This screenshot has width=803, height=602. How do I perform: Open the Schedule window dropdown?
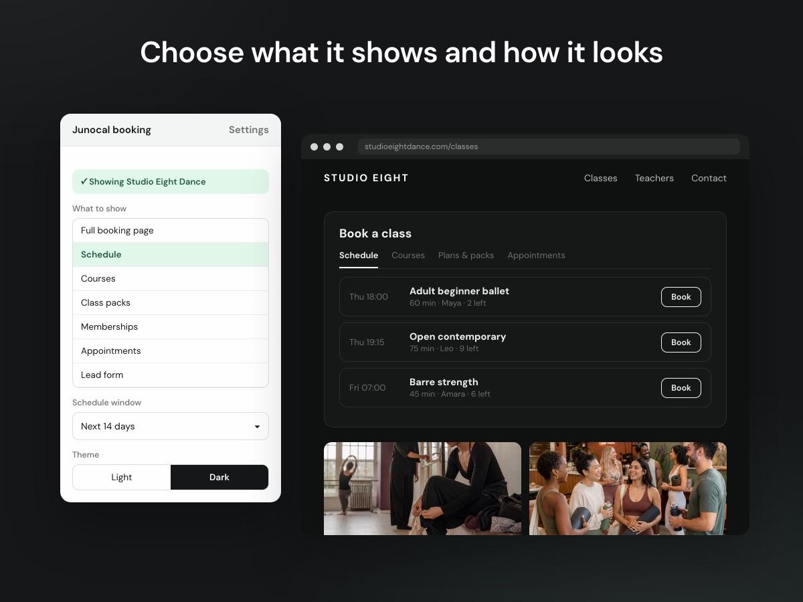pos(171,426)
